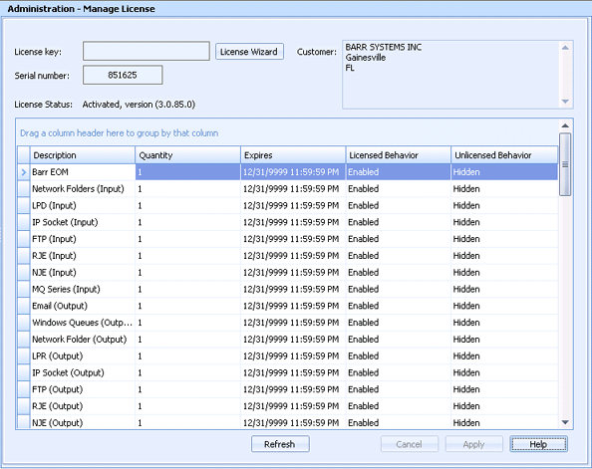The width and height of the screenshot is (592, 469).
Task: Select the Network Folder (Output) row
Action: point(287,340)
